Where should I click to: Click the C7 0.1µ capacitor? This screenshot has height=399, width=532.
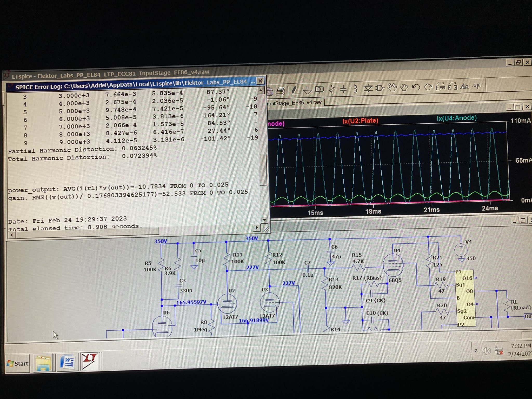[x=308, y=269]
